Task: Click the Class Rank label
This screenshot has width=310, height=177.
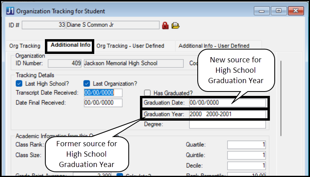Action: point(30,145)
